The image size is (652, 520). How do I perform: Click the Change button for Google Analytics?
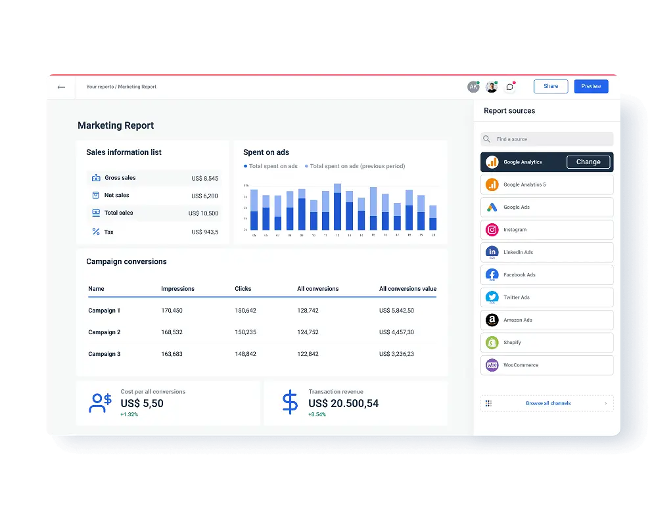coord(588,162)
